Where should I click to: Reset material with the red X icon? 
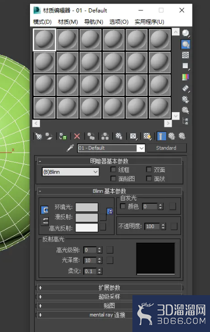[x=77, y=136]
